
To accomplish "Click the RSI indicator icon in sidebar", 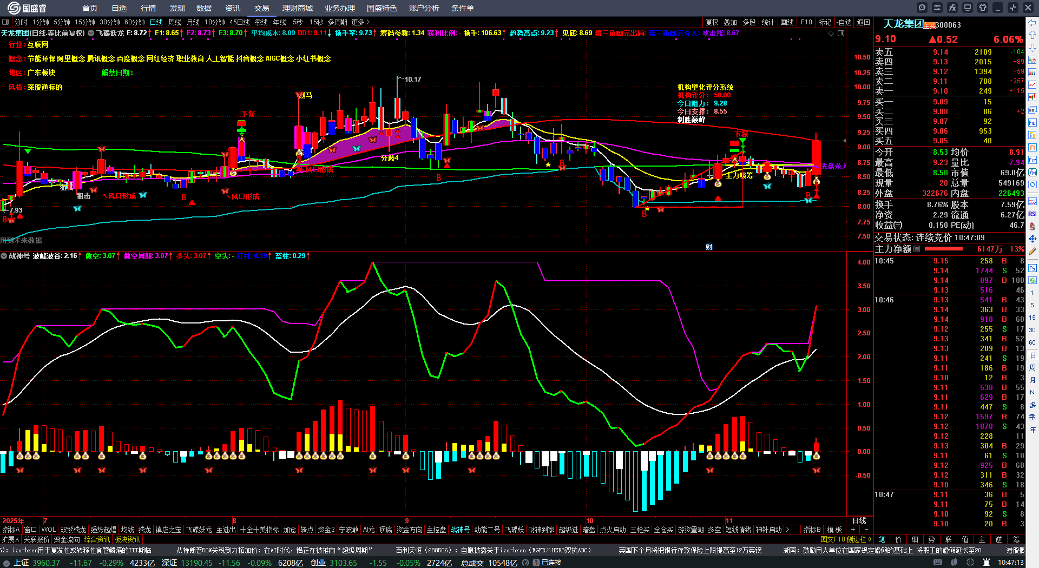I will [1033, 214].
